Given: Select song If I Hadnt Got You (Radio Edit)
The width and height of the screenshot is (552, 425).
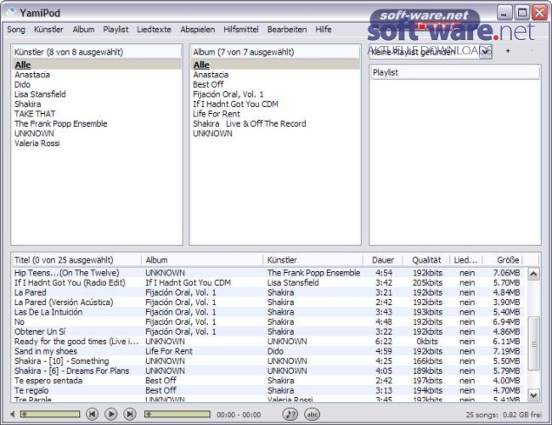Looking at the screenshot, I should (269, 283).
